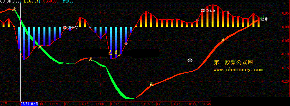Click the red up arrow left of the second KD金叉
This screenshot has height=106, width=290.
[x=197, y=20]
